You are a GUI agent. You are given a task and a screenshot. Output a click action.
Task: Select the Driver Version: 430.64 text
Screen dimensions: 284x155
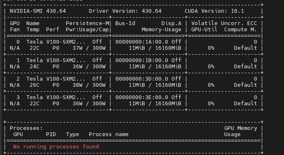point(125,11)
